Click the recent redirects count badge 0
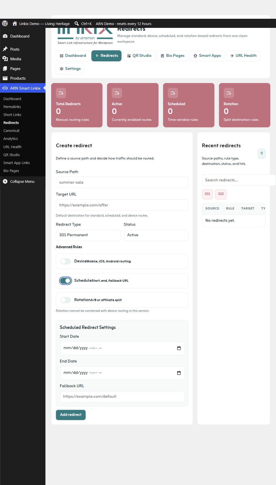The image size is (276, 485). point(262,153)
